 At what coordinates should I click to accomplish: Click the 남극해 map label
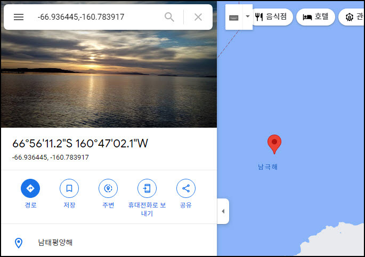(267, 167)
